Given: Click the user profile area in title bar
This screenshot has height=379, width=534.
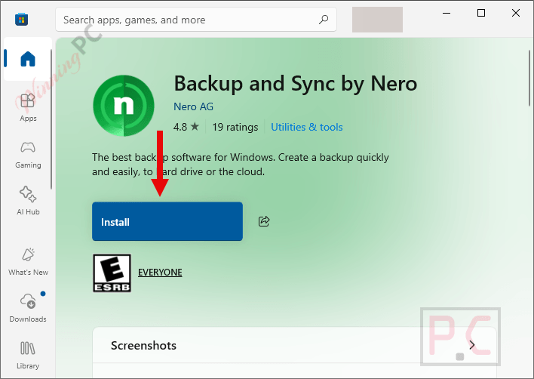Looking at the screenshot, I should click(377, 20).
